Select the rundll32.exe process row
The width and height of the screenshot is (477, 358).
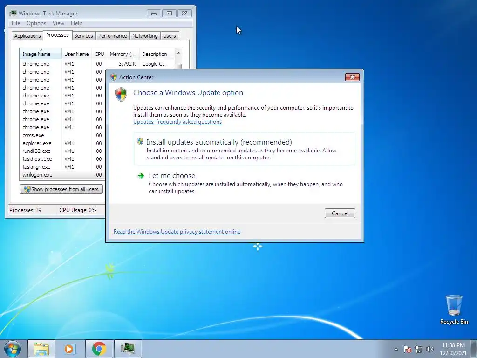coord(62,151)
